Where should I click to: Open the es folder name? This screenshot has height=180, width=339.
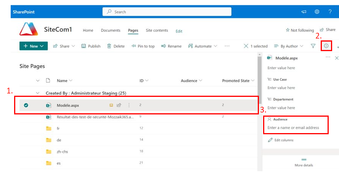tap(59, 163)
